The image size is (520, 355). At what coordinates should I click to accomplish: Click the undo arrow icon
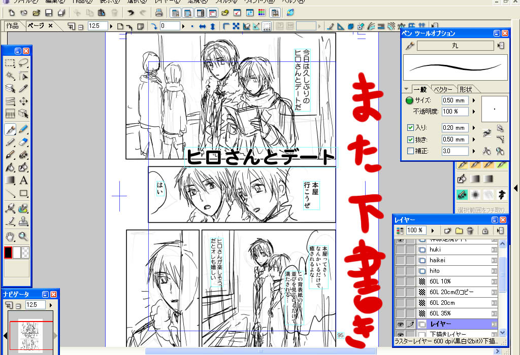pyautogui.click(x=131, y=13)
